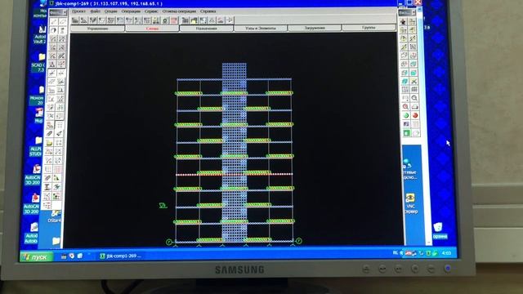
Task: Click the green symbol left of the frame
Action: tap(163, 205)
